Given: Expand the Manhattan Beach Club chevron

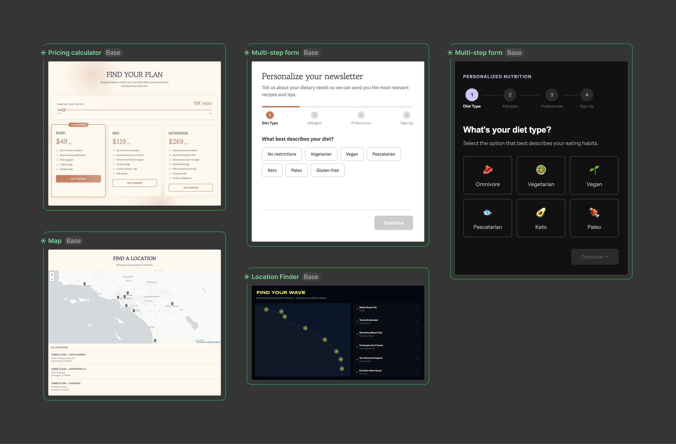Looking at the screenshot, I should point(417,334).
